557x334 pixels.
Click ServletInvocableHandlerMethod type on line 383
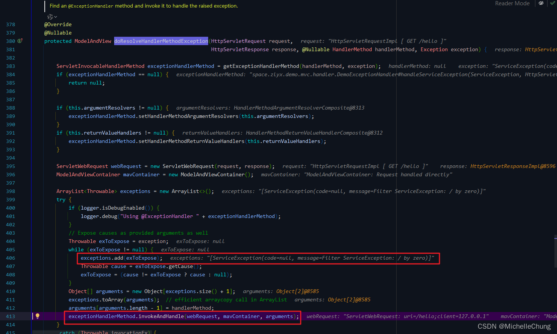(x=100, y=66)
